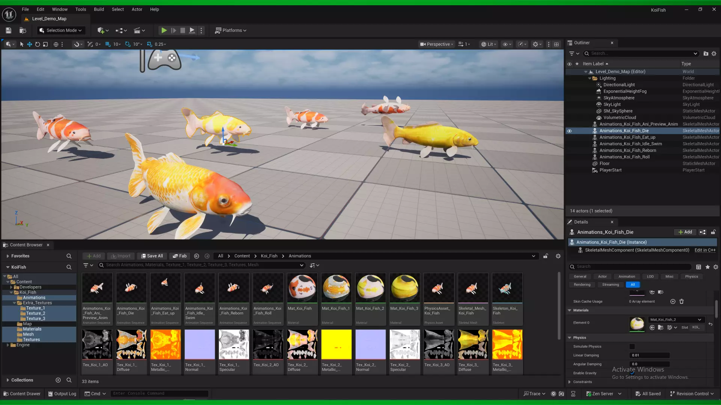Select the rotate gizmo tool
This screenshot has height=405, width=721.
[x=38, y=44]
